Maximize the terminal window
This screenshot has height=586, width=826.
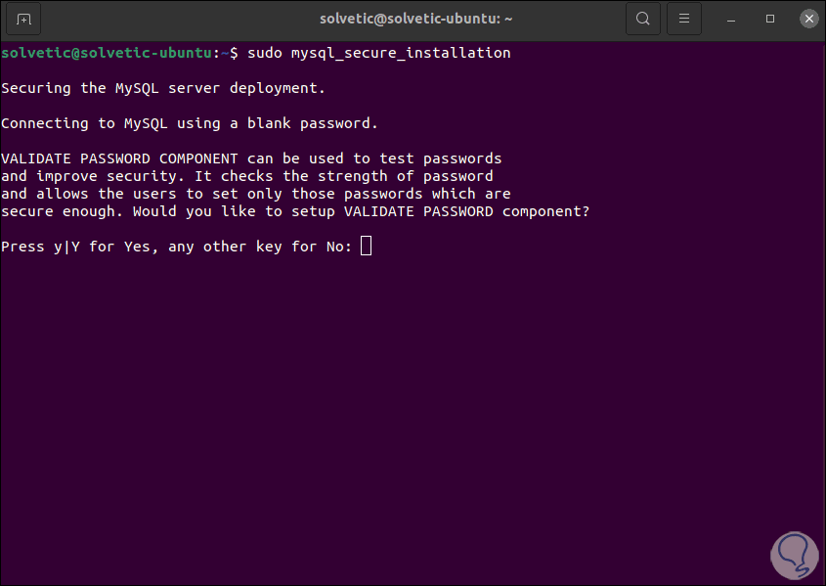pyautogui.click(x=770, y=19)
